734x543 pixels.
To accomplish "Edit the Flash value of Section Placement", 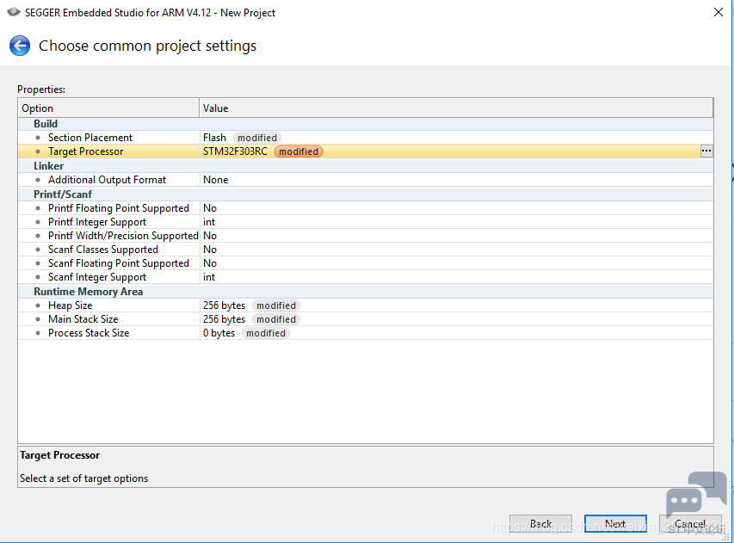I will pos(214,138).
